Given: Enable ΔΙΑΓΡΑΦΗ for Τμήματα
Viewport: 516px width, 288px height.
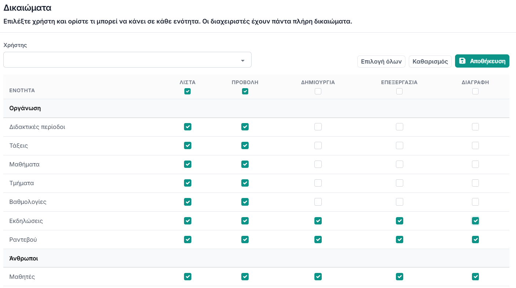Looking at the screenshot, I should click(x=475, y=183).
